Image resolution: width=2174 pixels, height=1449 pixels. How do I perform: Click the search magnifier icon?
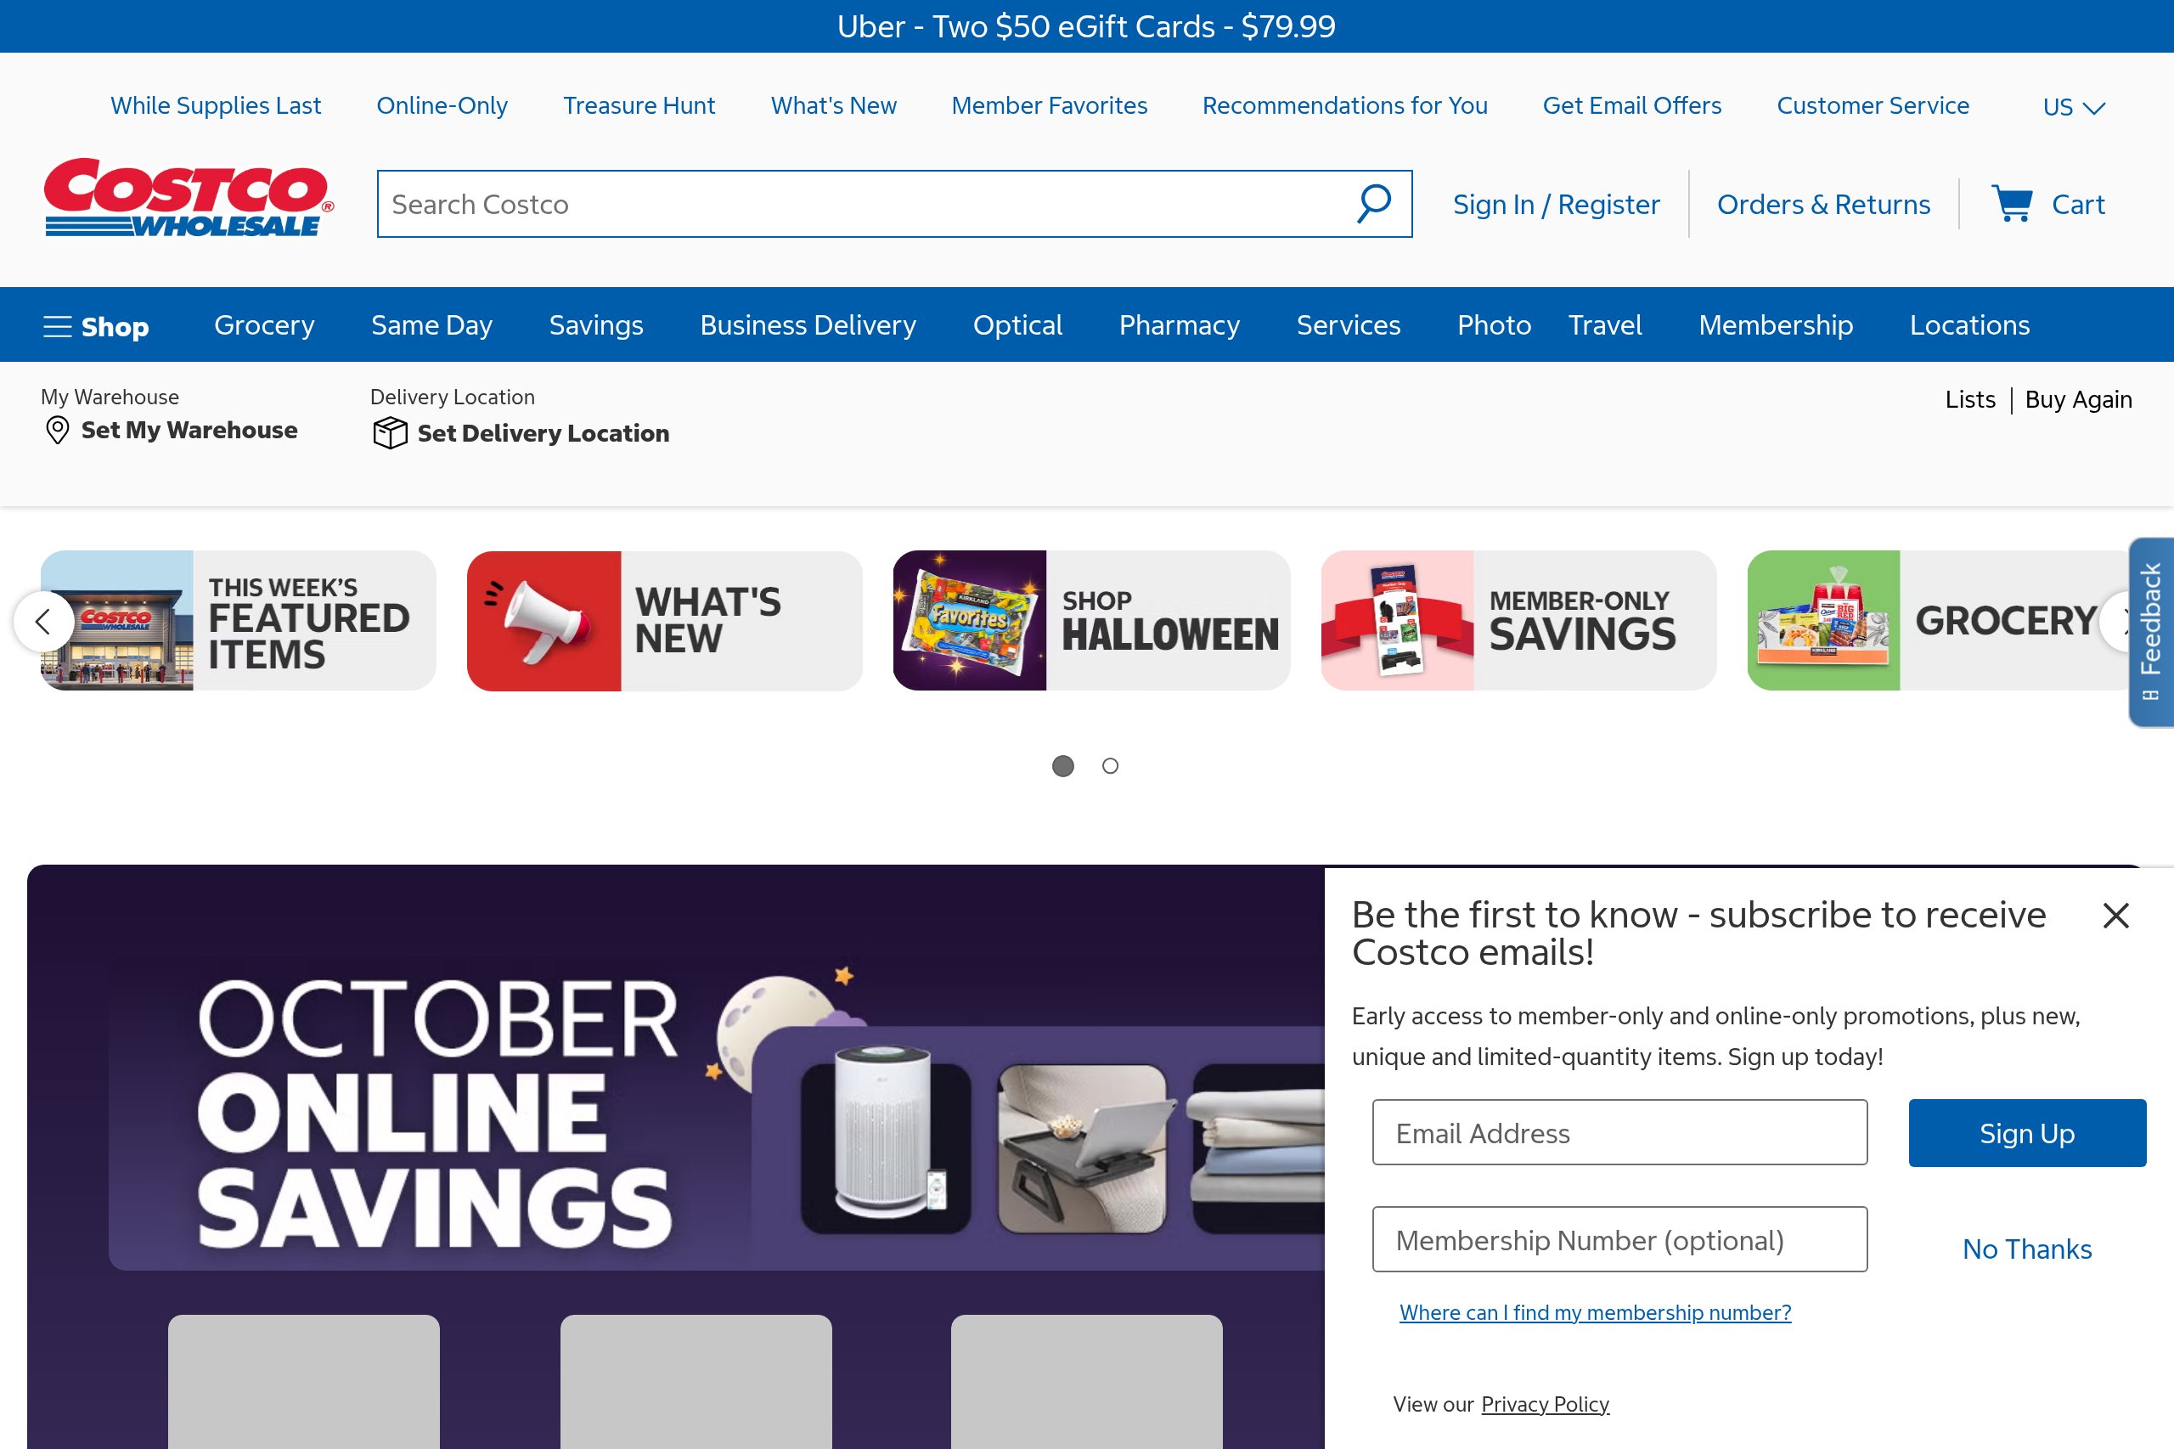tap(1374, 203)
